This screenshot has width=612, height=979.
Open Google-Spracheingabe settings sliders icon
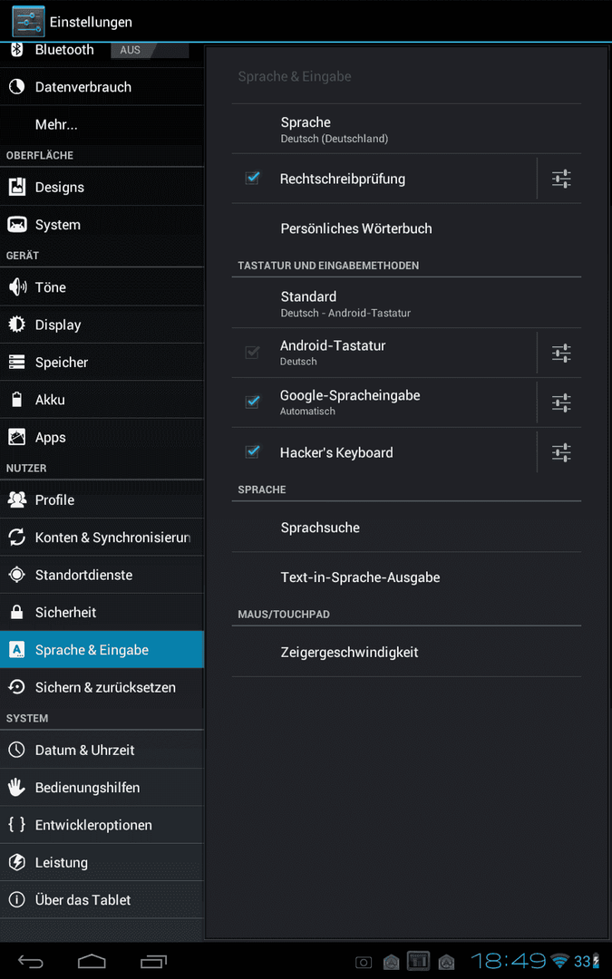561,402
